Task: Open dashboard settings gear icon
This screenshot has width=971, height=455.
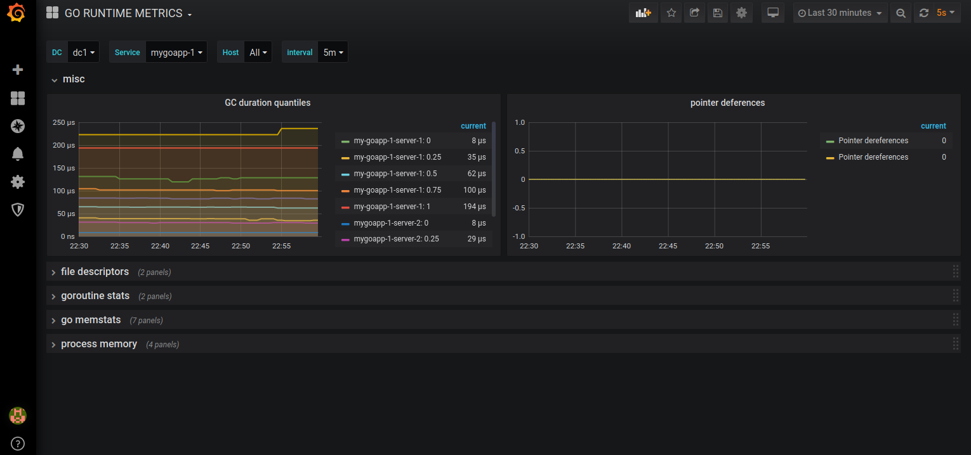Action: click(741, 13)
